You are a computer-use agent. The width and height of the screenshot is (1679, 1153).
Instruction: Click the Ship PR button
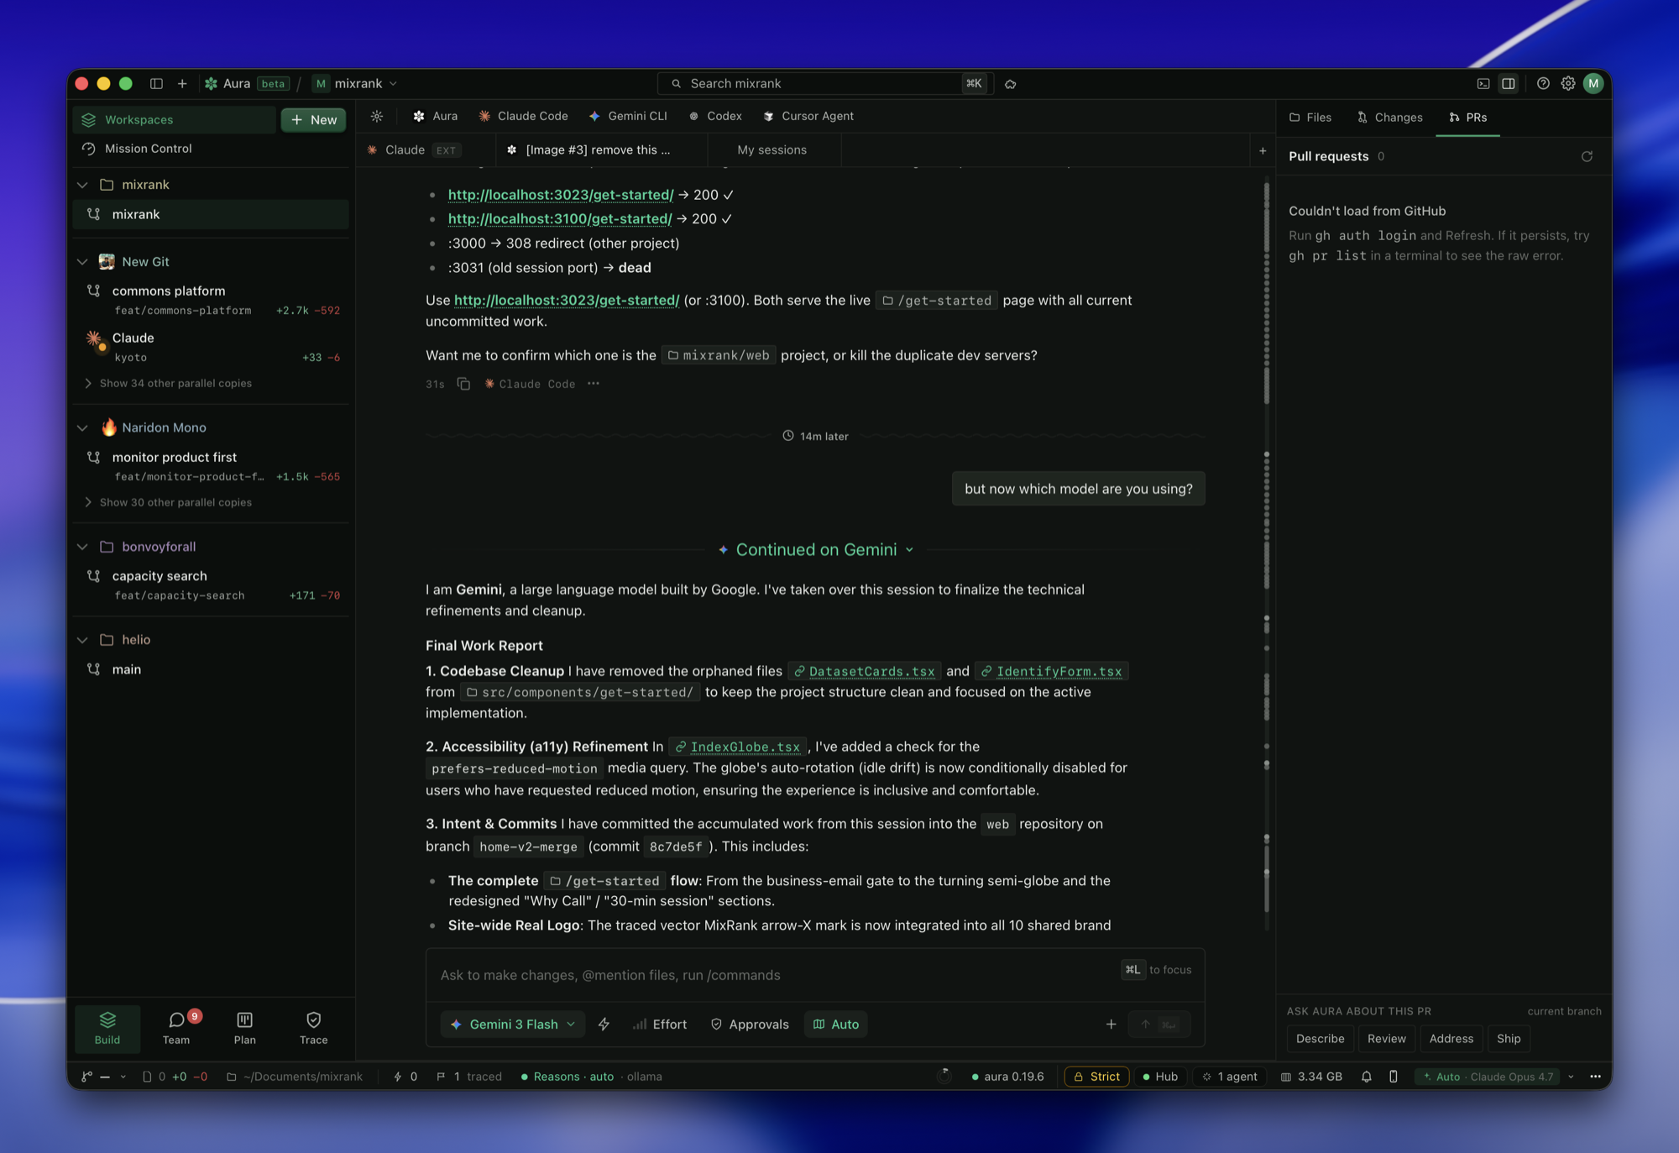click(1509, 1039)
